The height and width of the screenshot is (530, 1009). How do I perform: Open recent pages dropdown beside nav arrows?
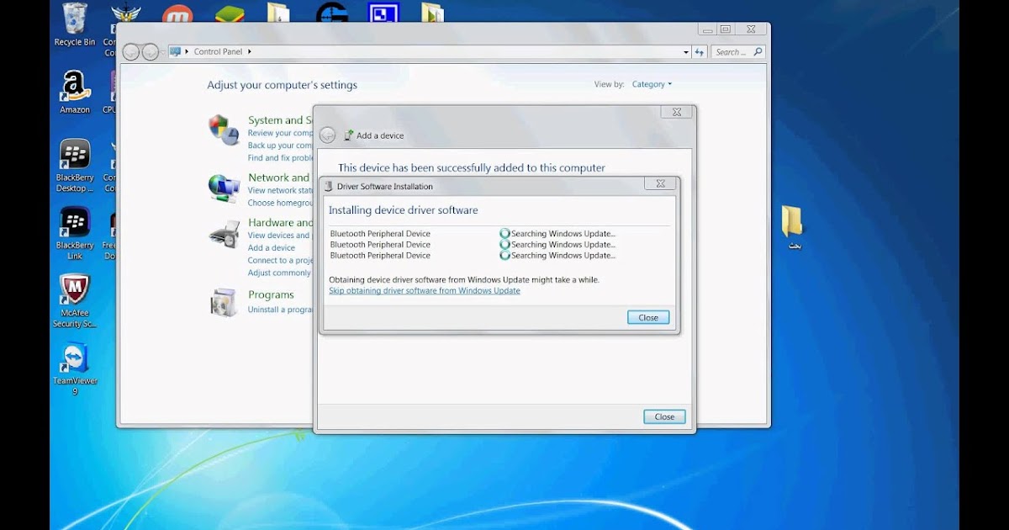[x=162, y=52]
